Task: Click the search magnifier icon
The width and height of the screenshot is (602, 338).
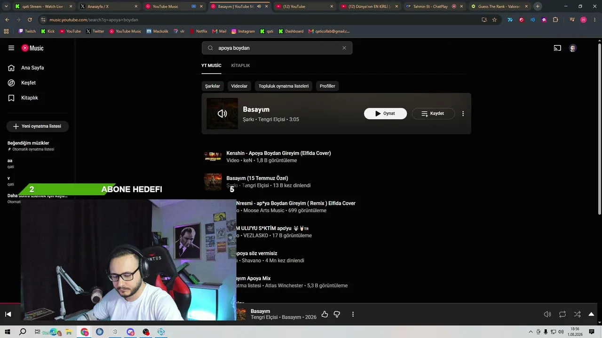Action: pos(210,48)
